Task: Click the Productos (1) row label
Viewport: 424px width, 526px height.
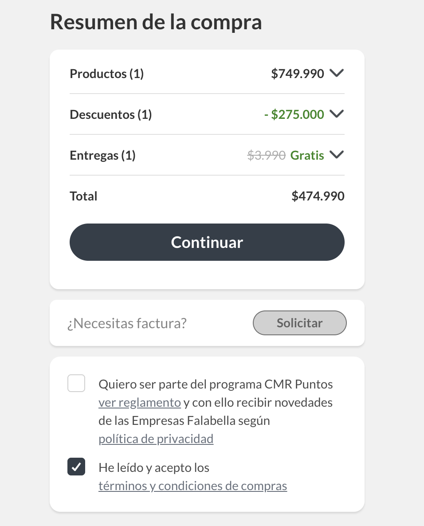Action: tap(107, 74)
